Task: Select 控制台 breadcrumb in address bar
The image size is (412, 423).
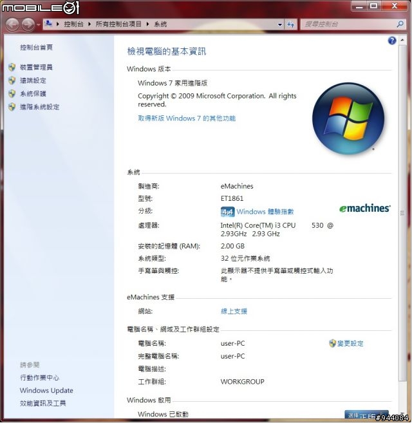Action: click(73, 24)
